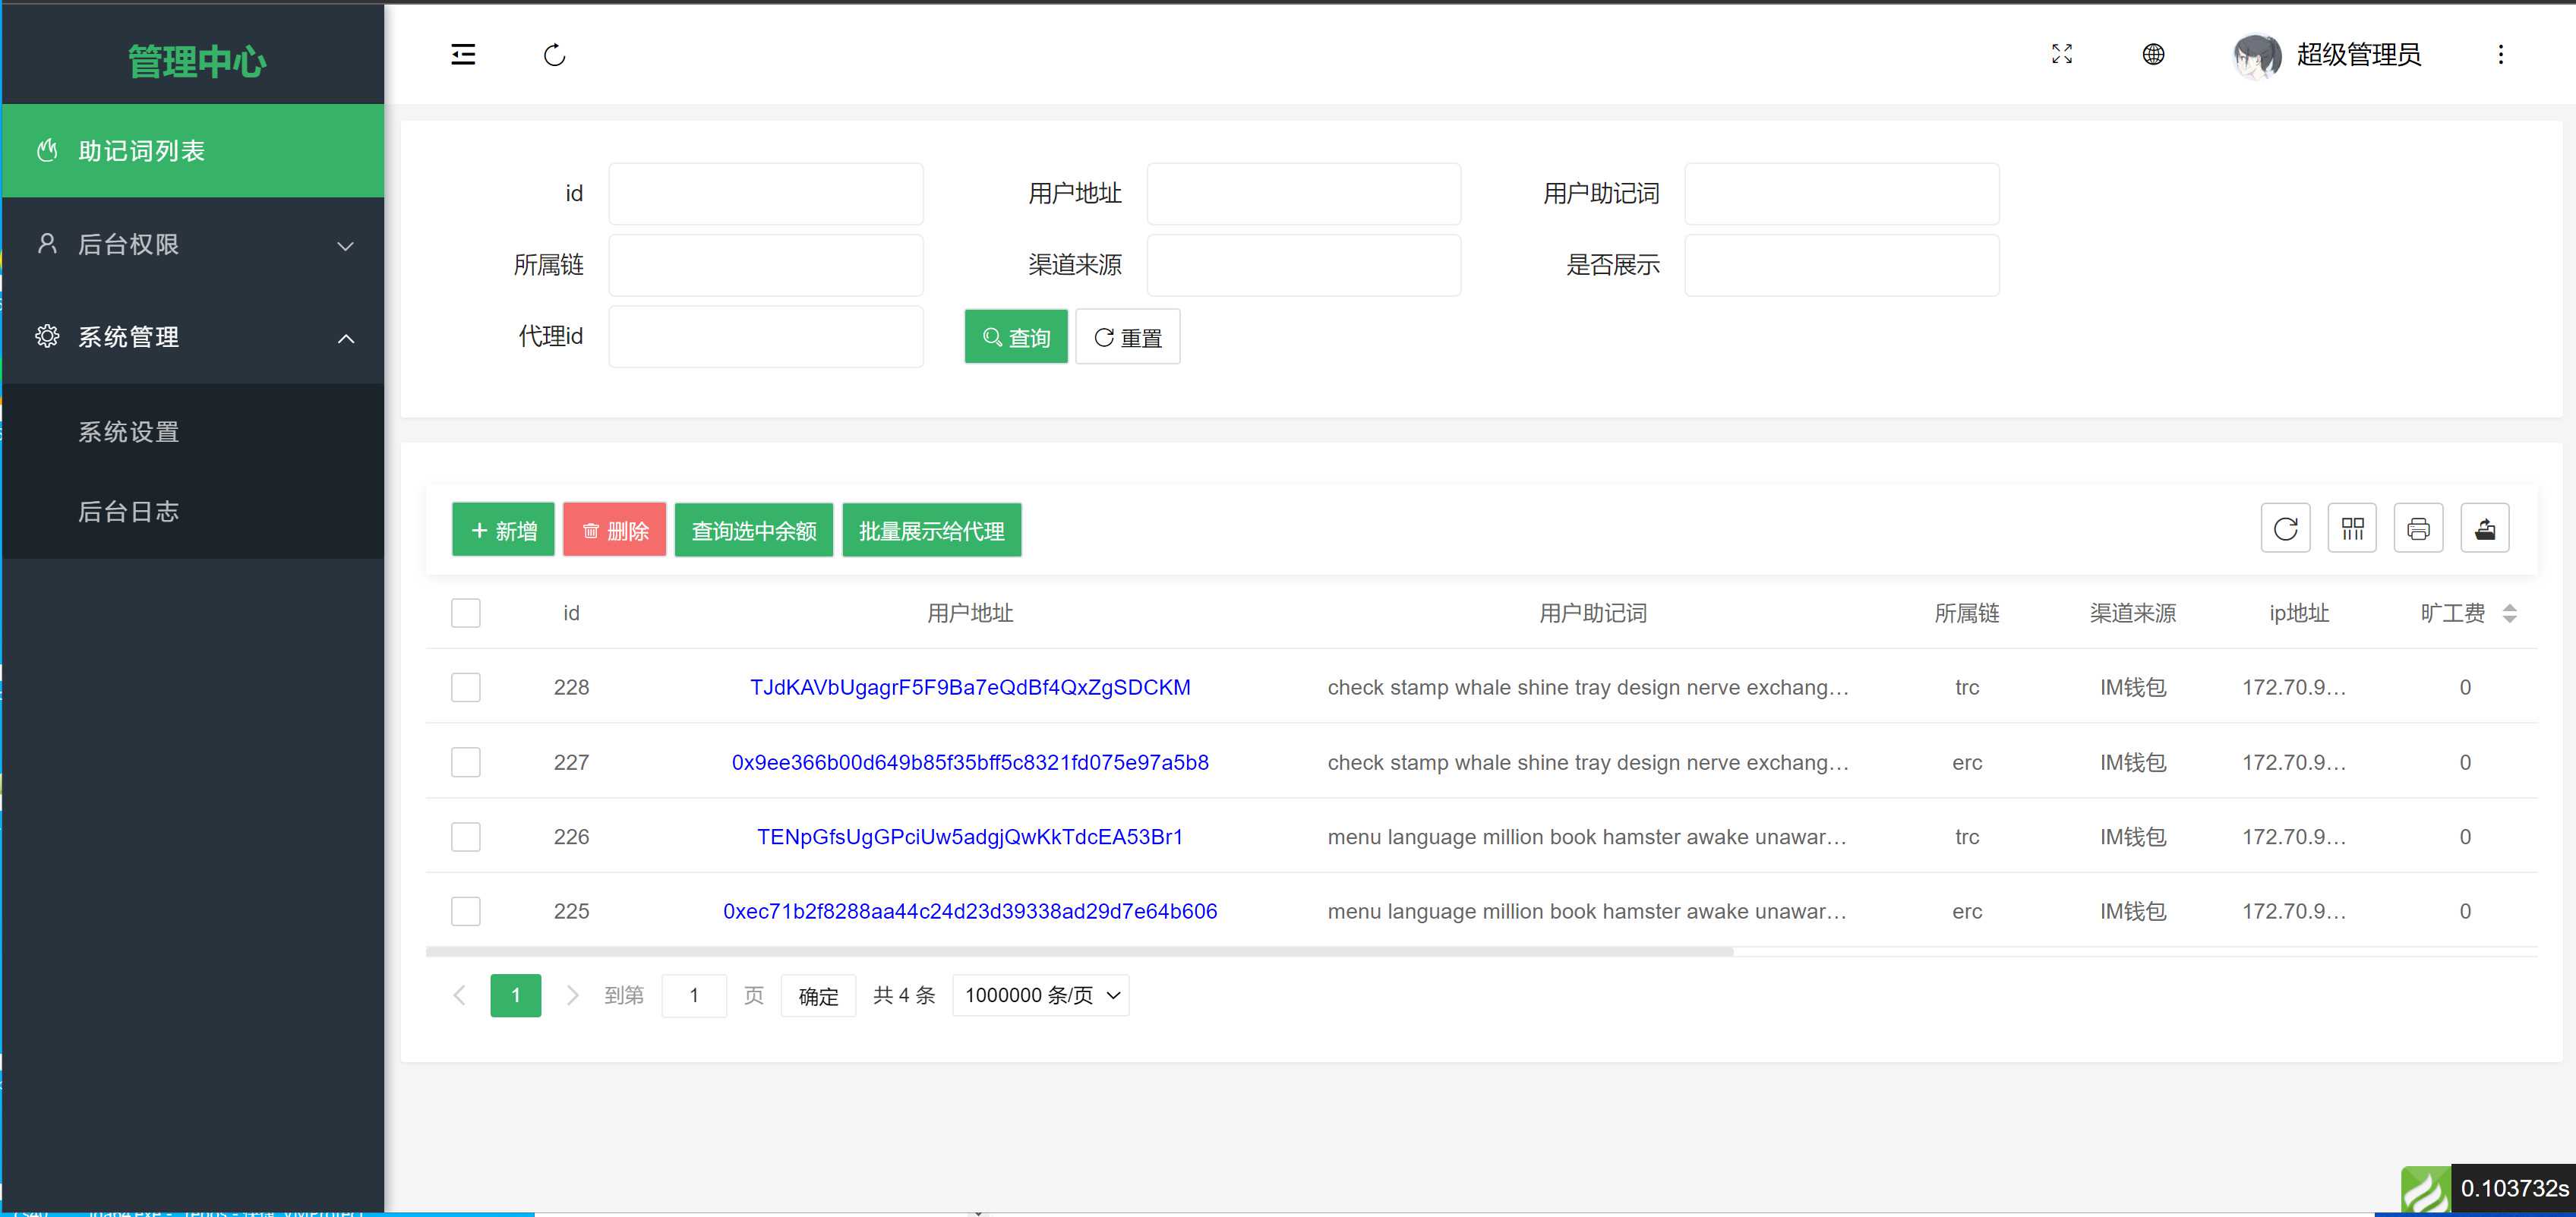
Task: Click the flame icon beside 助记词列表
Action: (47, 150)
